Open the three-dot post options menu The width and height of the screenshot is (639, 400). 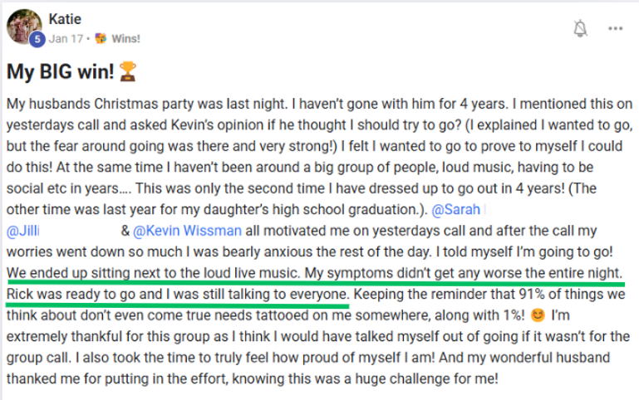point(616,28)
